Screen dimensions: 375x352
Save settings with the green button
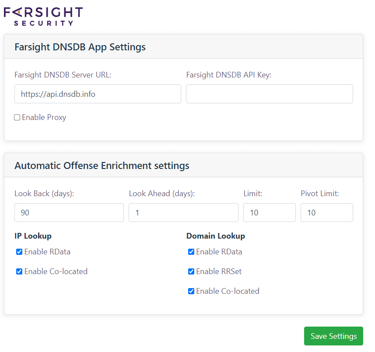[x=333, y=336]
